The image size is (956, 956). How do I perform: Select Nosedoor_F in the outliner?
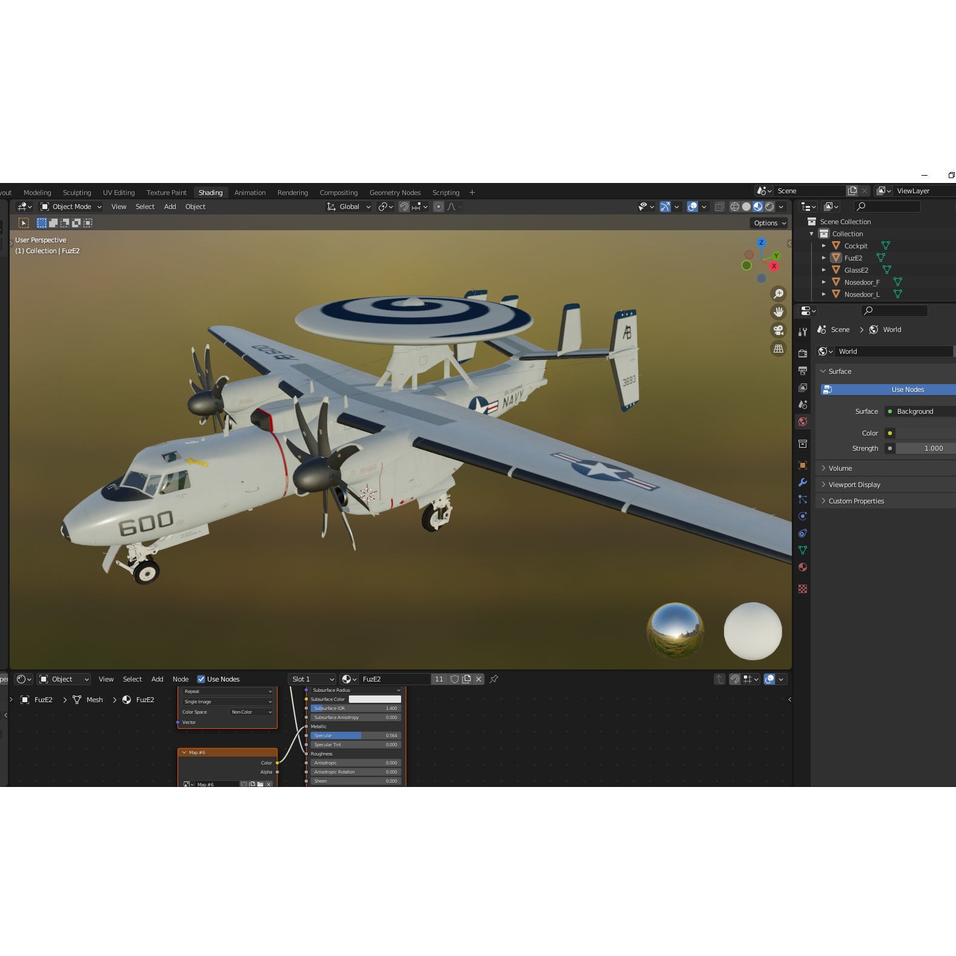pos(861,282)
